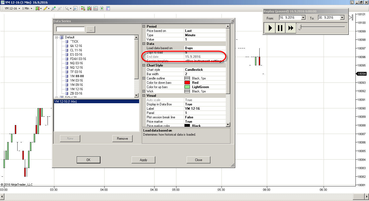Open the Indicators line chart icon
This screenshot has width=369, height=201.
(x=96, y=8)
